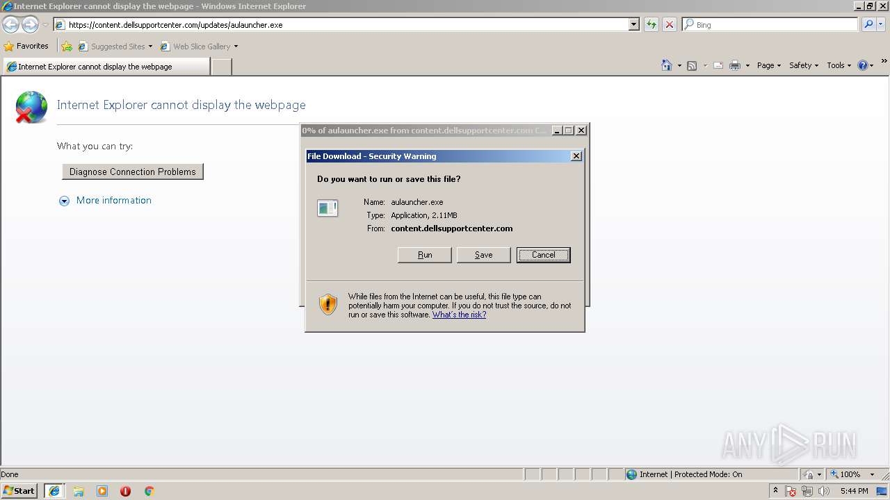Viewport: 890px width, 500px height.
Task: Open the recent pages dropdown beside Forward
Action: click(45, 25)
